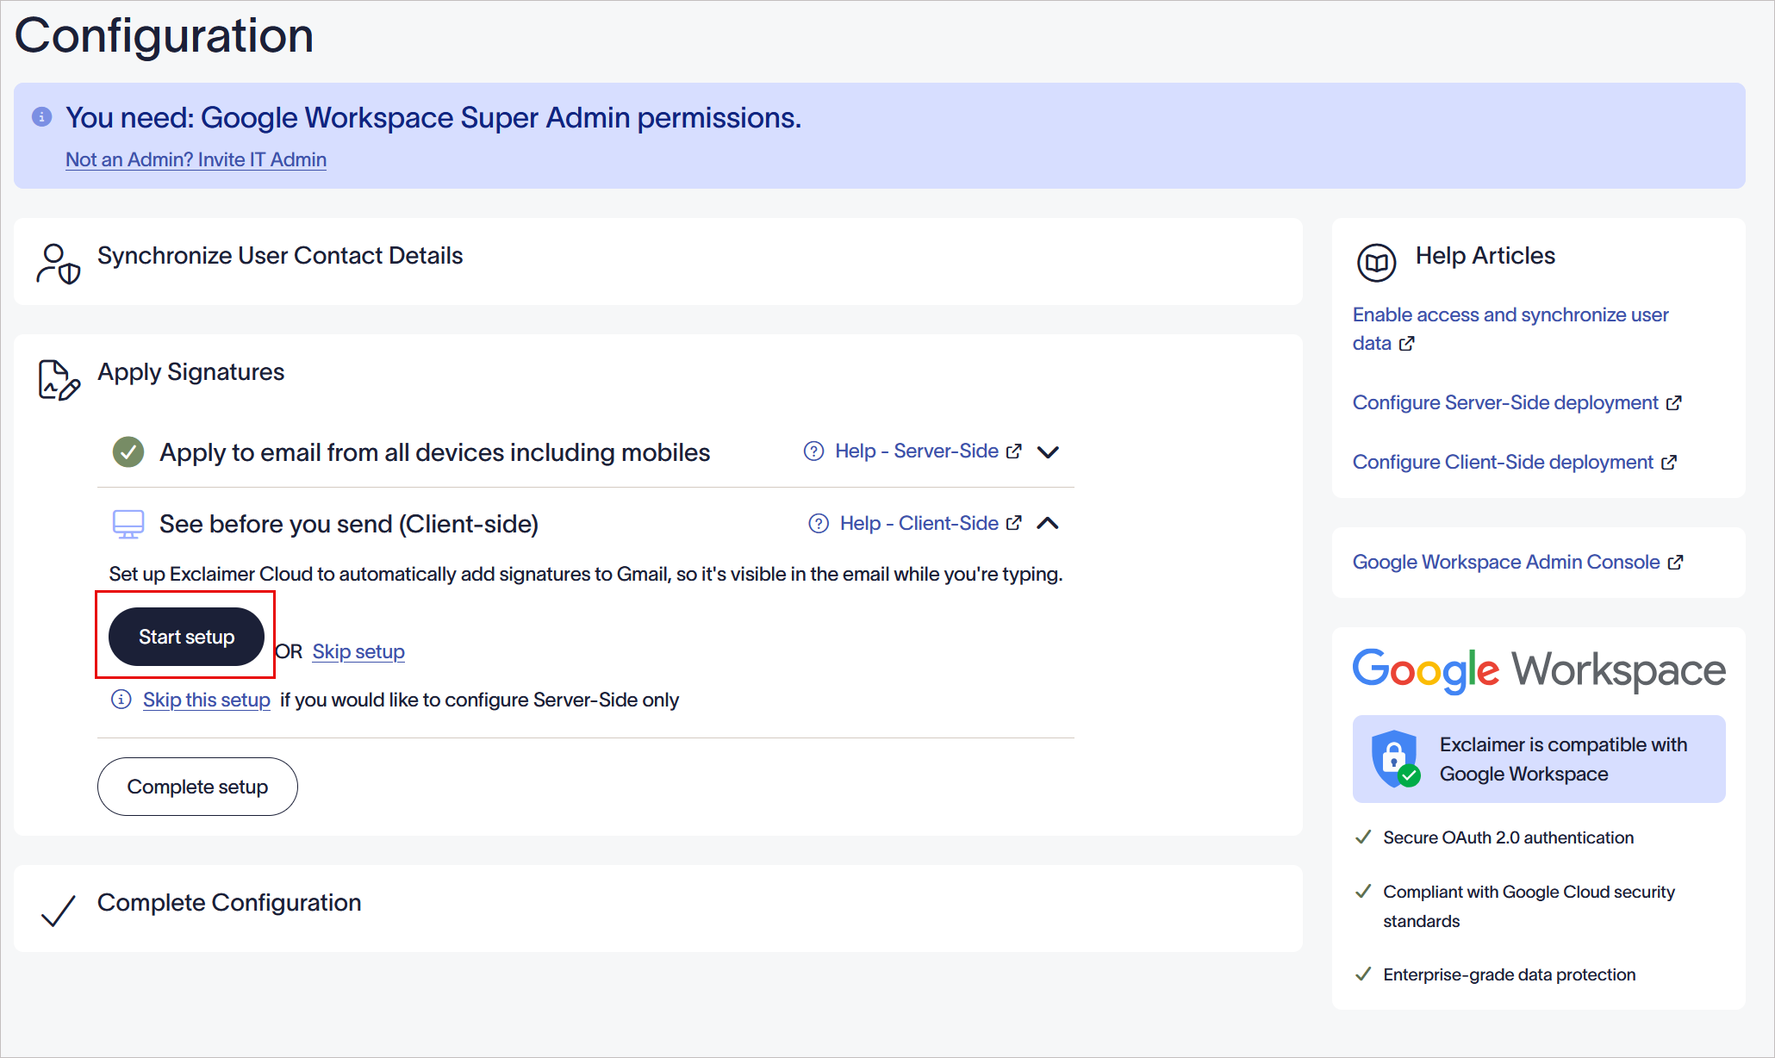Open Not an Admin? Invite IT Admin link
Viewport: 1775px width, 1058px height.
click(196, 159)
